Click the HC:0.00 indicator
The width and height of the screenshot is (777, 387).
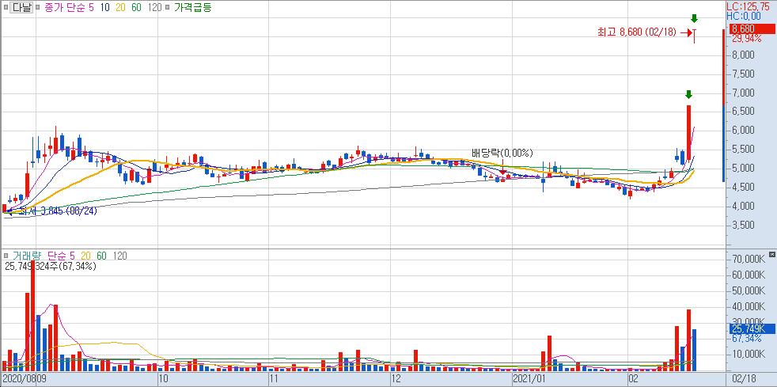pyautogui.click(x=744, y=16)
